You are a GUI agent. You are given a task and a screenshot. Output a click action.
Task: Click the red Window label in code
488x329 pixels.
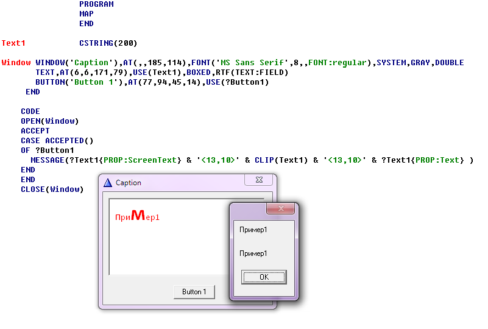[x=16, y=63]
